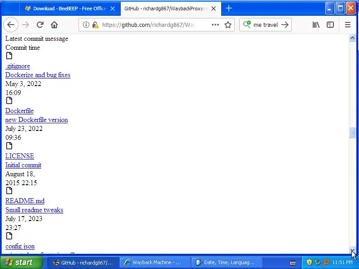This screenshot has height=269, width=359.
Task: Go back with the browser back arrow
Action: (11, 25)
